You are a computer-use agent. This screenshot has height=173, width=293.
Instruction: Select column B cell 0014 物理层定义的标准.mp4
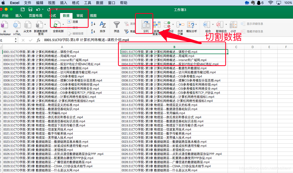174,105
